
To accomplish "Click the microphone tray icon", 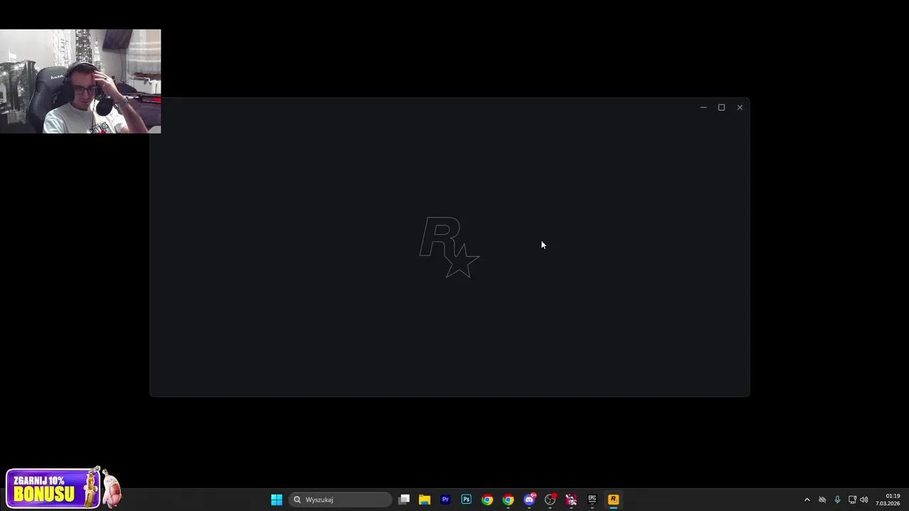I will pos(837,500).
